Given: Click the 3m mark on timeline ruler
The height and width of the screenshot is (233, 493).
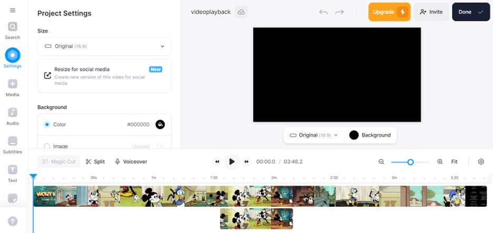Looking at the screenshot, I should pyautogui.click(x=395, y=178).
